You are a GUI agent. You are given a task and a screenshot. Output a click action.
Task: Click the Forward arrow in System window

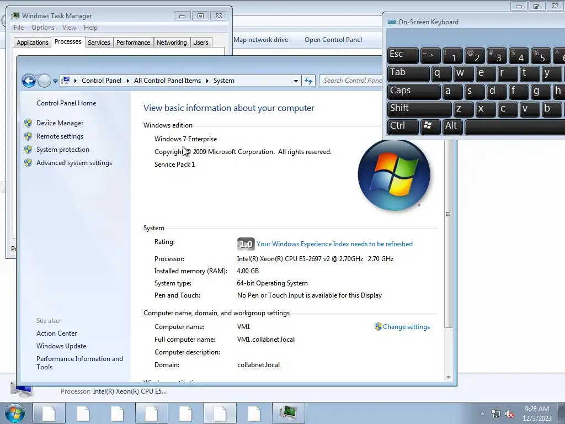click(x=44, y=81)
